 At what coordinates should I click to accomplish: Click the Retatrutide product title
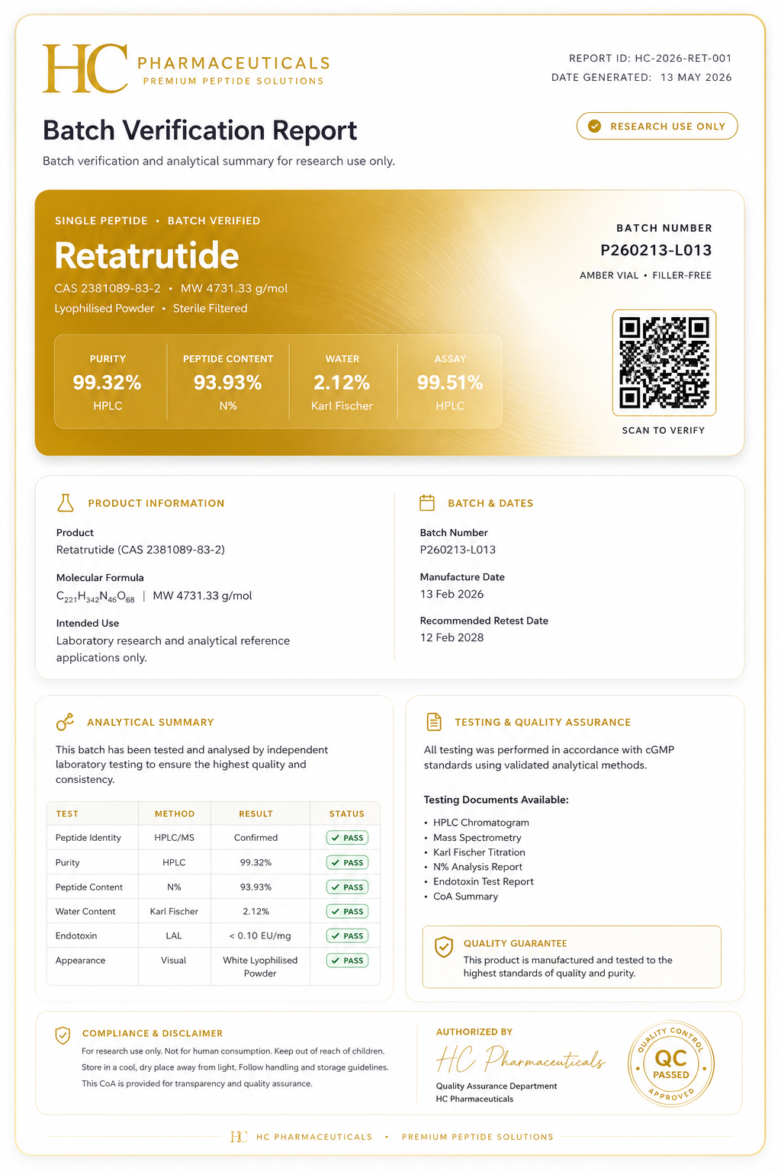(147, 255)
